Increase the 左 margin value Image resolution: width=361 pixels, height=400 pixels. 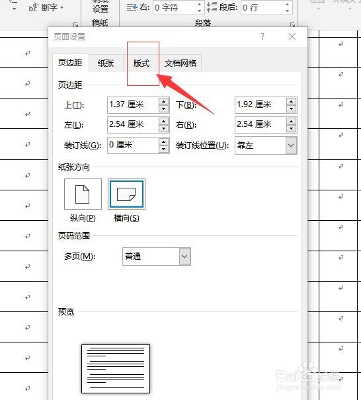[x=163, y=121]
